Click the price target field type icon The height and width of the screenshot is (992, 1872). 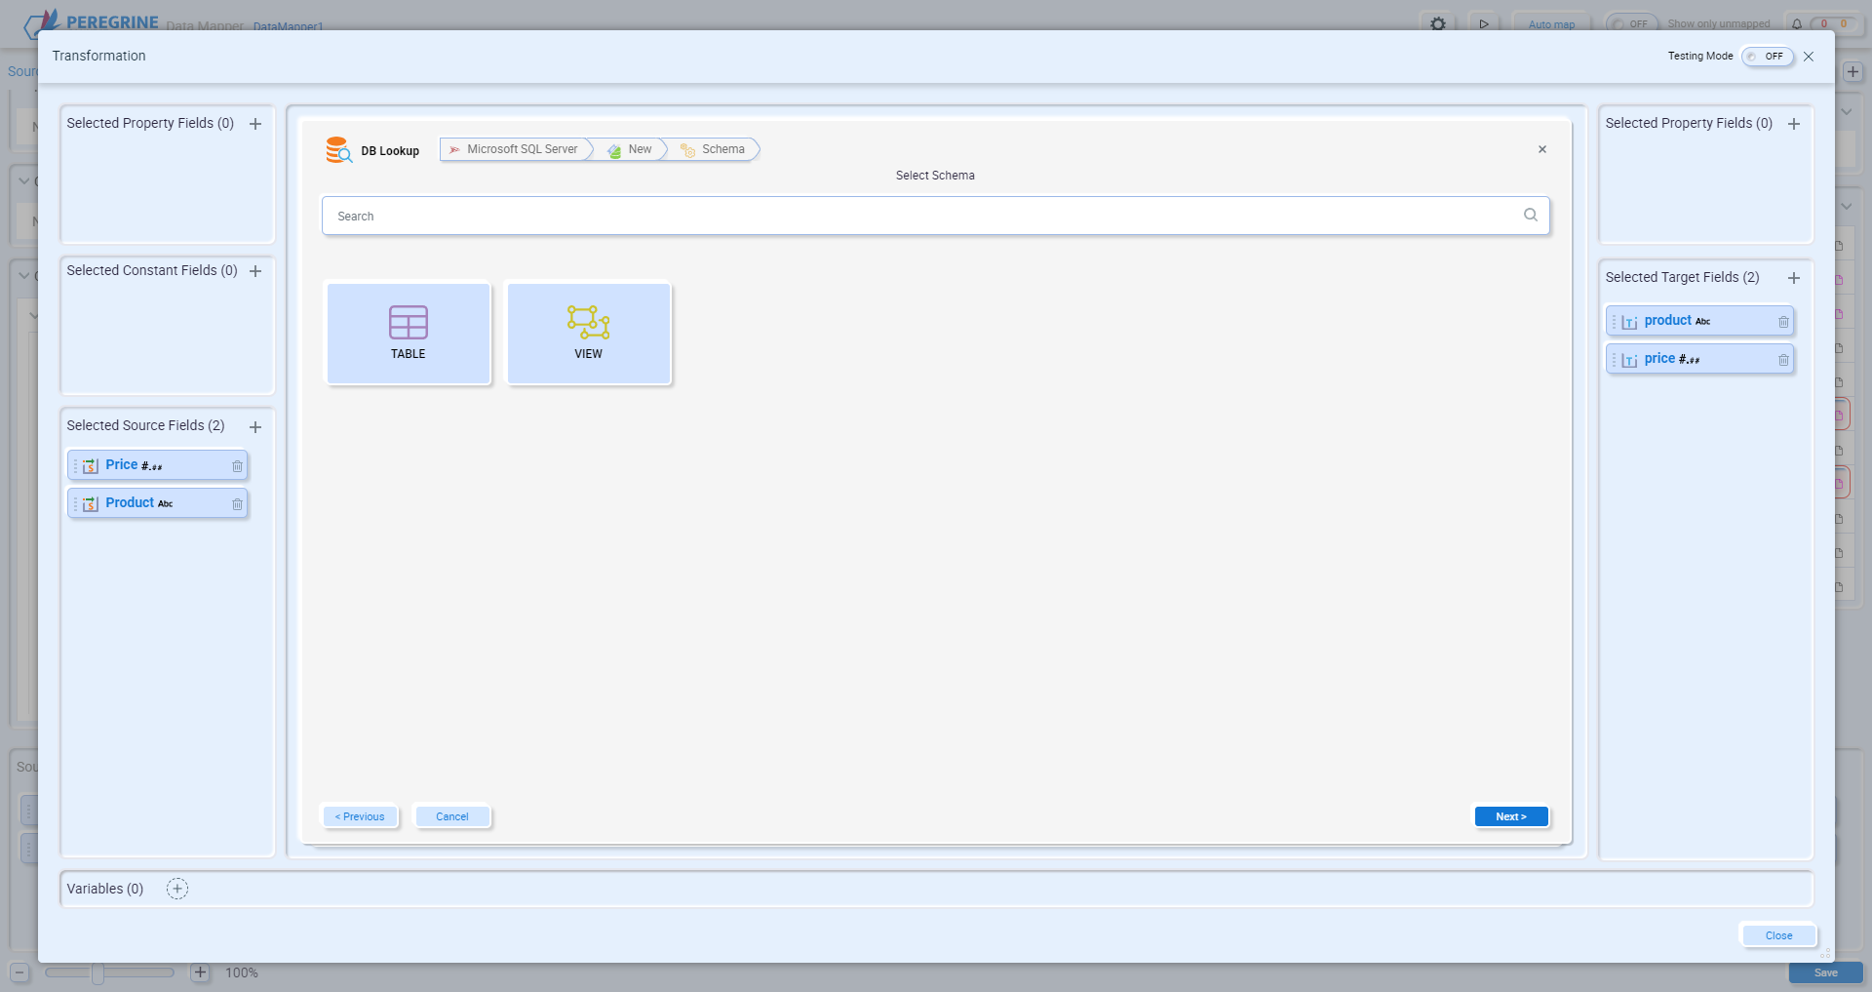pyautogui.click(x=1629, y=360)
